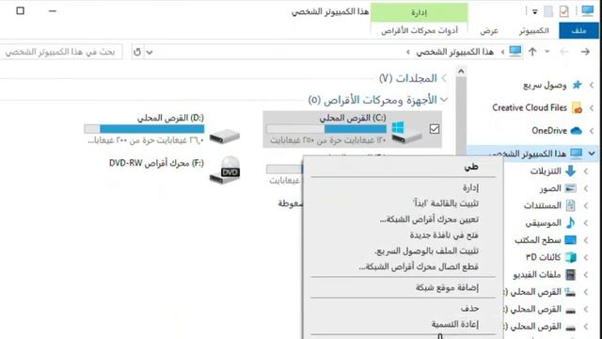Click the Music note icon (الموسيقى)

coord(571,223)
